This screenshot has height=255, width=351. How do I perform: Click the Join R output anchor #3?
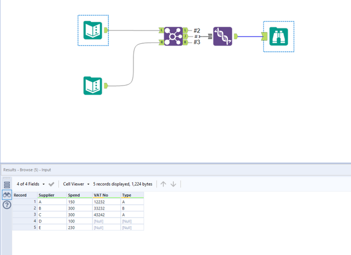coord(185,42)
